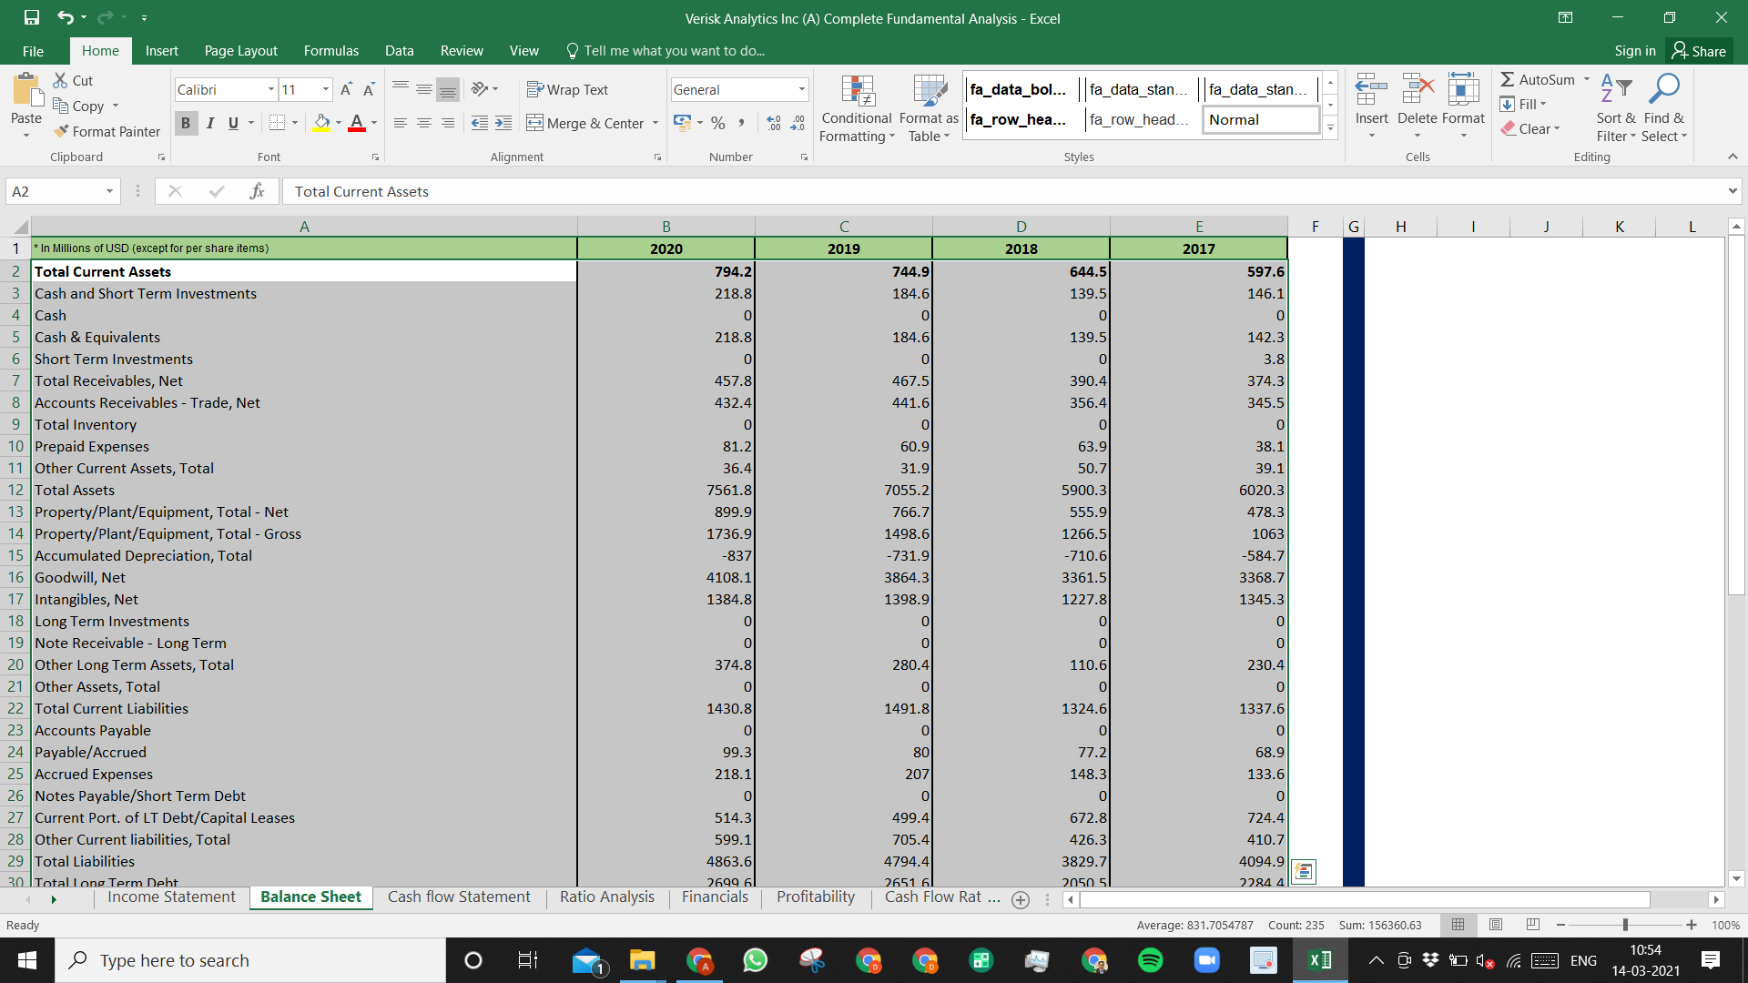Click the Save icon in title bar
This screenshot has width=1748, height=983.
32,17
